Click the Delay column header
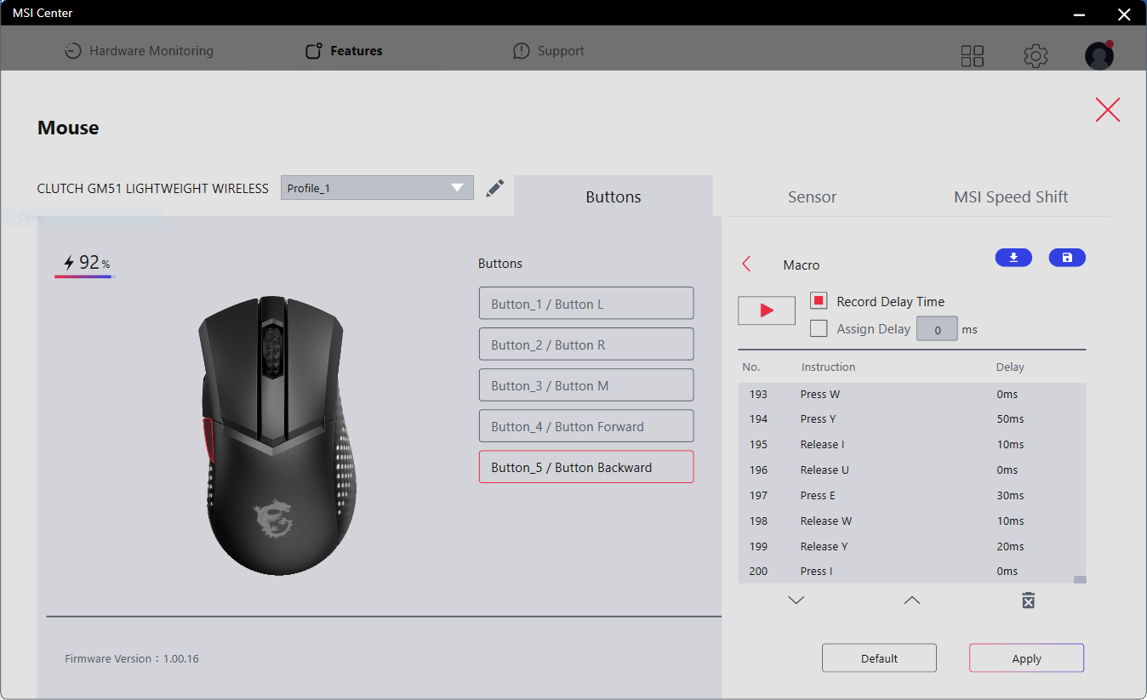The height and width of the screenshot is (700, 1147). click(1010, 367)
